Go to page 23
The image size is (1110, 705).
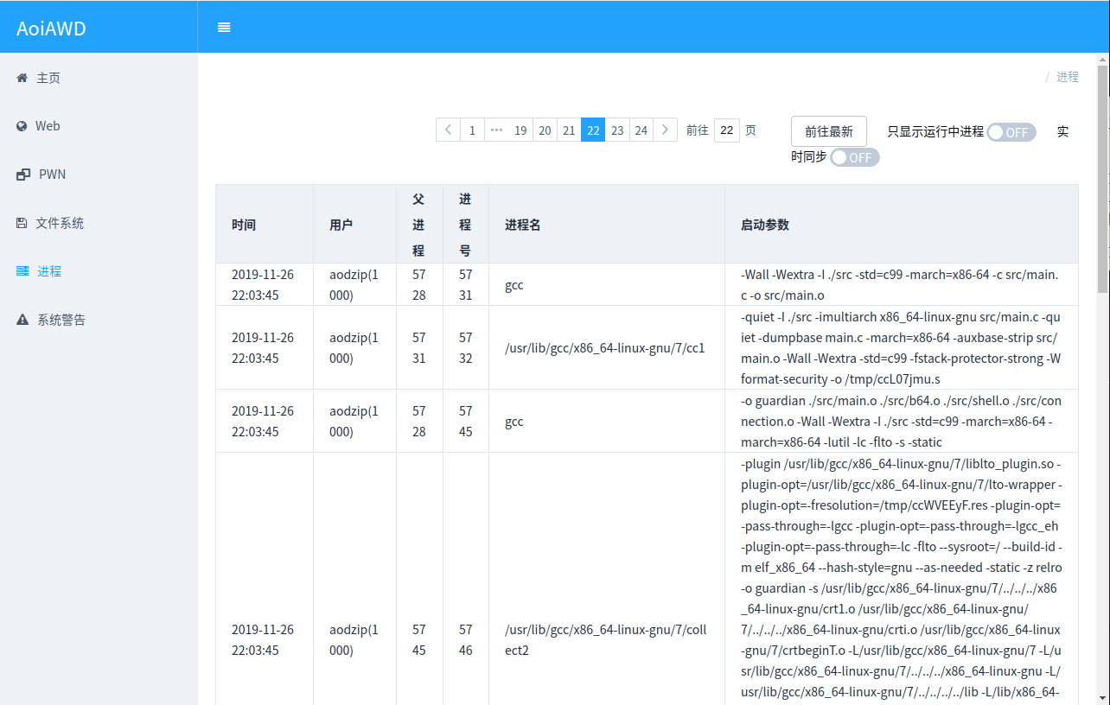pyautogui.click(x=617, y=130)
